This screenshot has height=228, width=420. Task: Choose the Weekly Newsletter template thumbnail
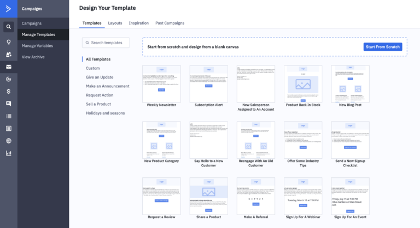click(x=161, y=84)
